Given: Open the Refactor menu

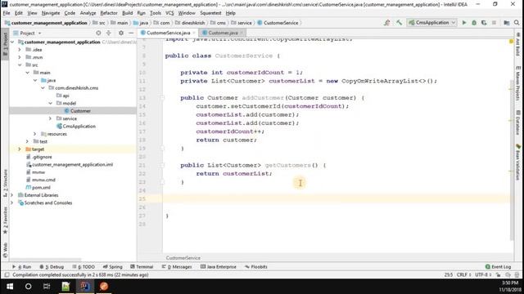Looking at the screenshot, I should (109, 13).
